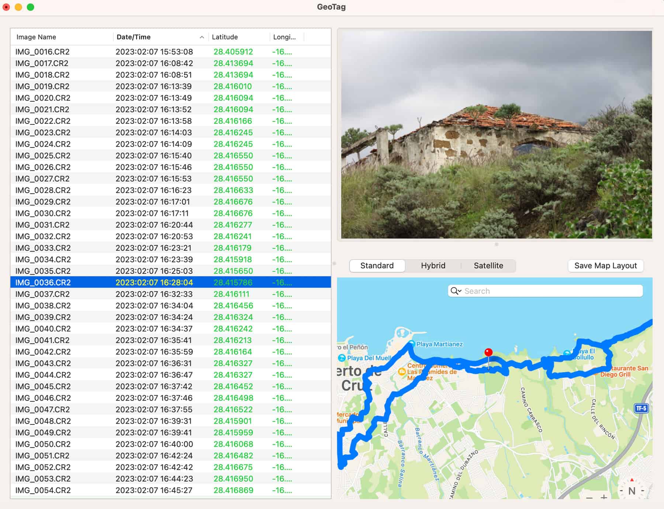Click the TF-5 highway shield on map
The height and width of the screenshot is (509, 664).
click(x=641, y=408)
